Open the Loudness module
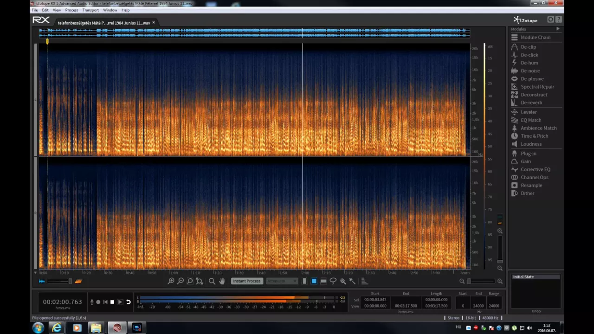 click(526, 144)
